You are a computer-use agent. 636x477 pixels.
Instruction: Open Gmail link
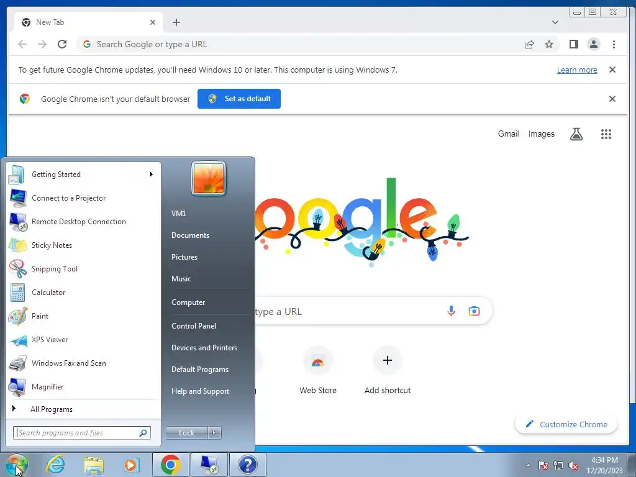[508, 134]
